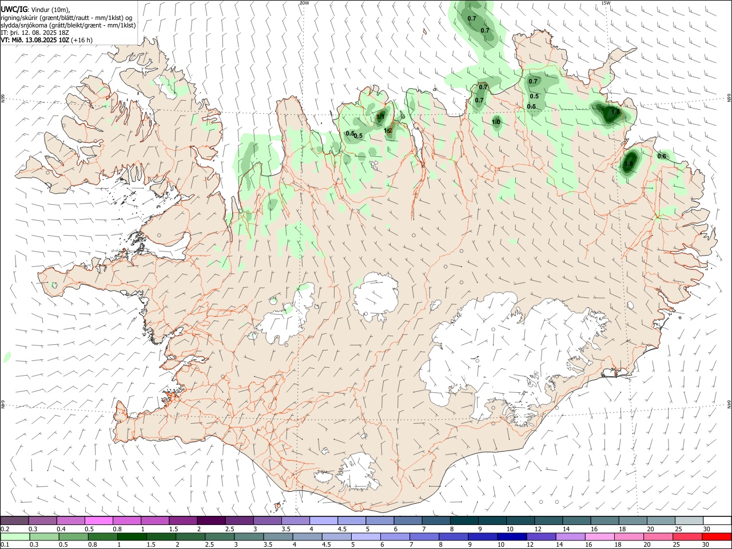Pick the purple rain swatch labeled 12
Viewport: 732px width, 549px height.
(x=541, y=536)
